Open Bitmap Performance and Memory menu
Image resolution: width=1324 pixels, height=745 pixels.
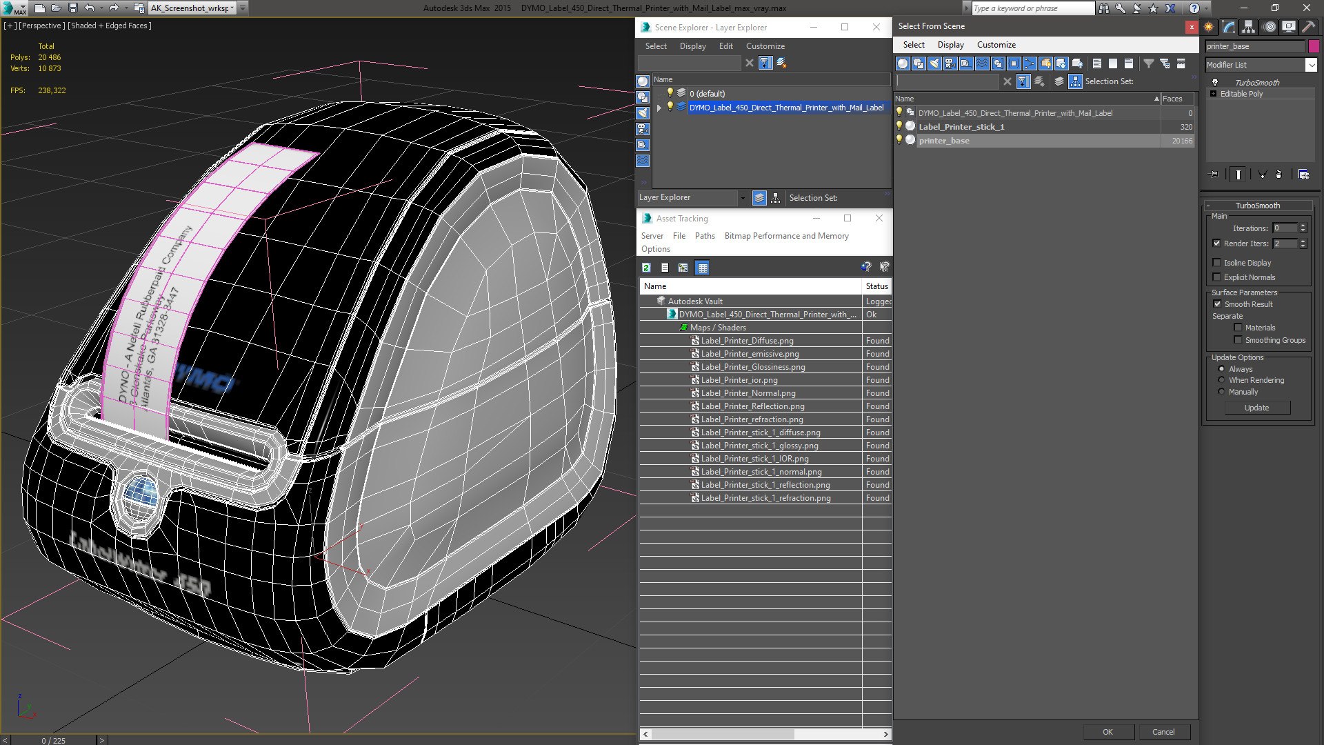coord(786,236)
